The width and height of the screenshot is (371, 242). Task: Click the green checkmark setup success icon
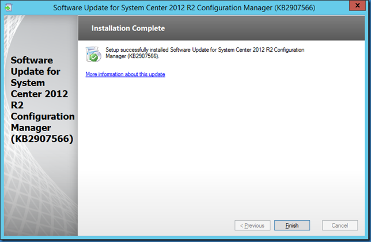[92, 54]
